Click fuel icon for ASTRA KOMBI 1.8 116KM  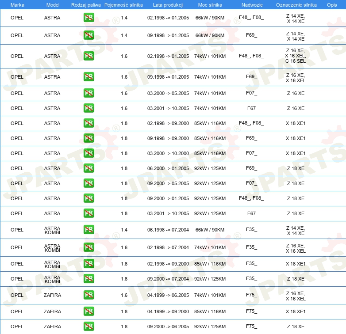[88, 264]
